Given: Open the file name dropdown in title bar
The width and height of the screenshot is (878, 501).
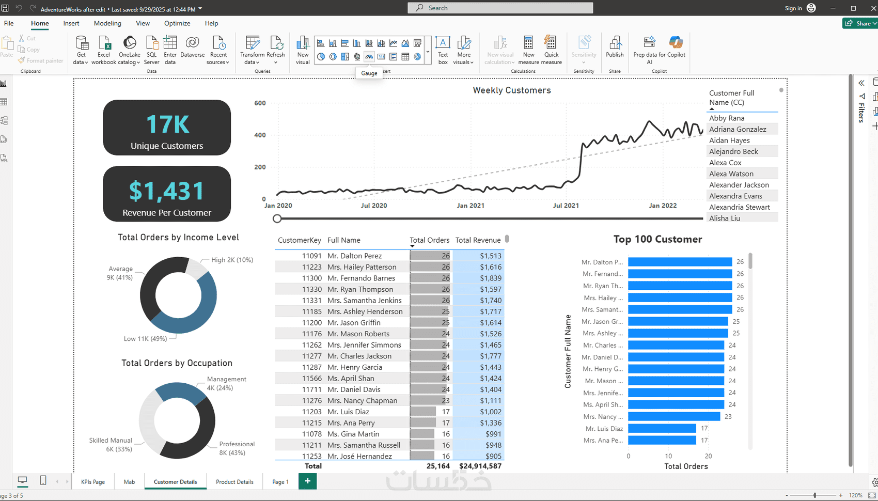Looking at the screenshot, I should point(200,9).
